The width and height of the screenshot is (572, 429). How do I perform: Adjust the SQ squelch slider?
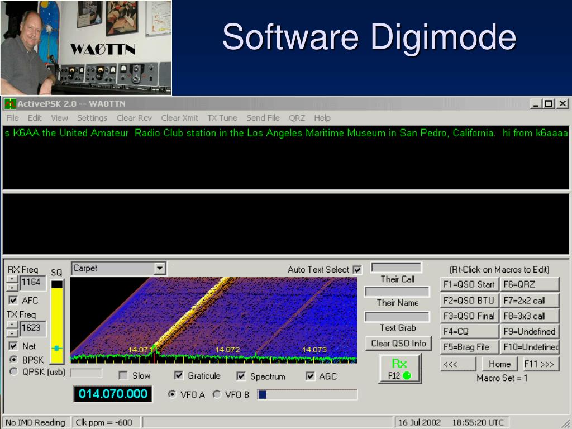pyautogui.click(x=56, y=347)
